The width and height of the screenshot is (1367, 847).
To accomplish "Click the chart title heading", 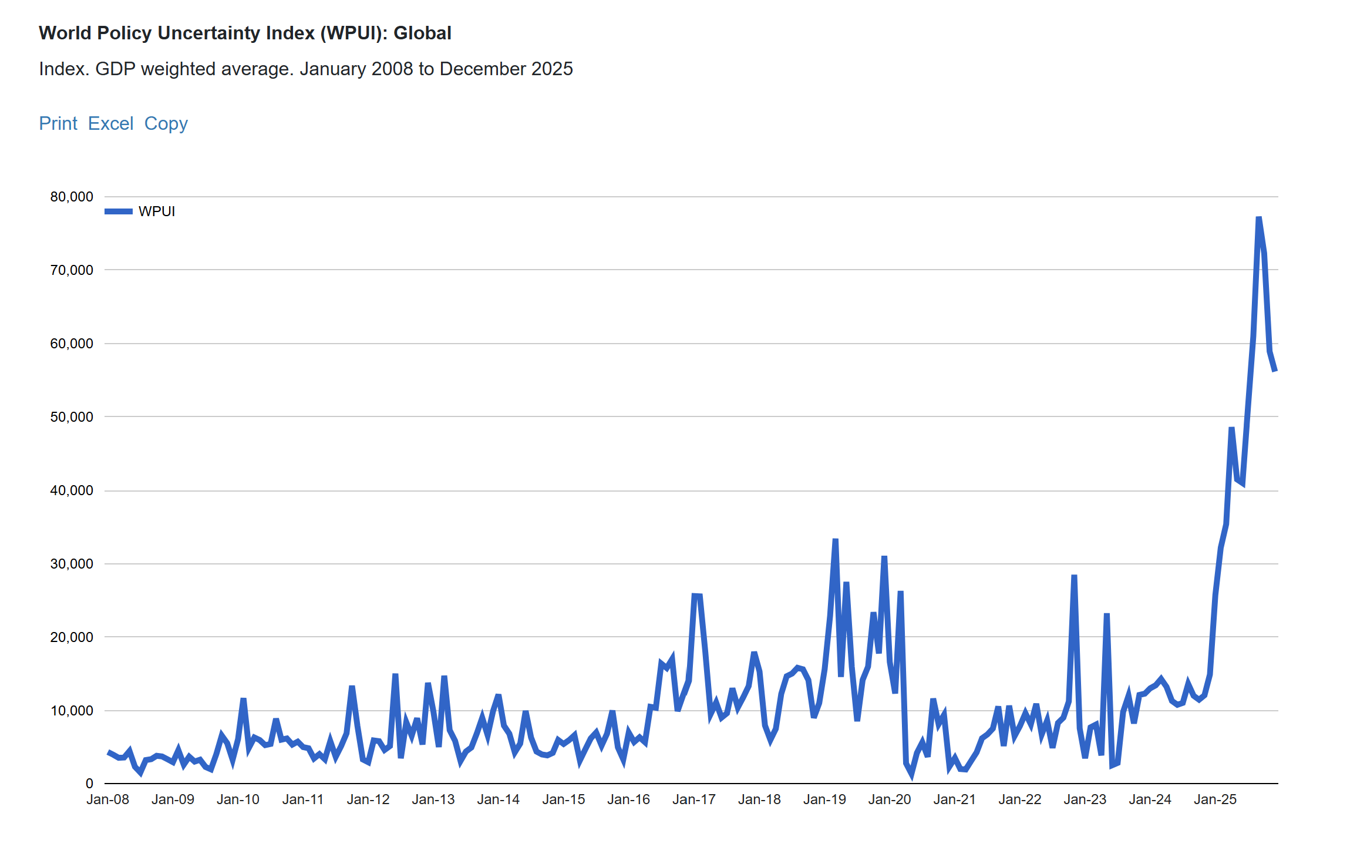I will click(x=245, y=33).
